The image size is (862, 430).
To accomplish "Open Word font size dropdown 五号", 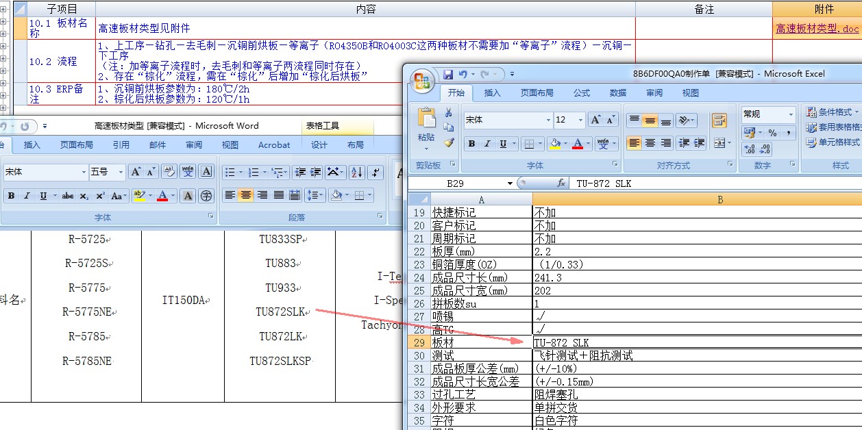I will [121, 172].
